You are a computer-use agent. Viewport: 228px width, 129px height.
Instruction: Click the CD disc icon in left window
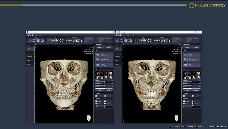[38, 40]
